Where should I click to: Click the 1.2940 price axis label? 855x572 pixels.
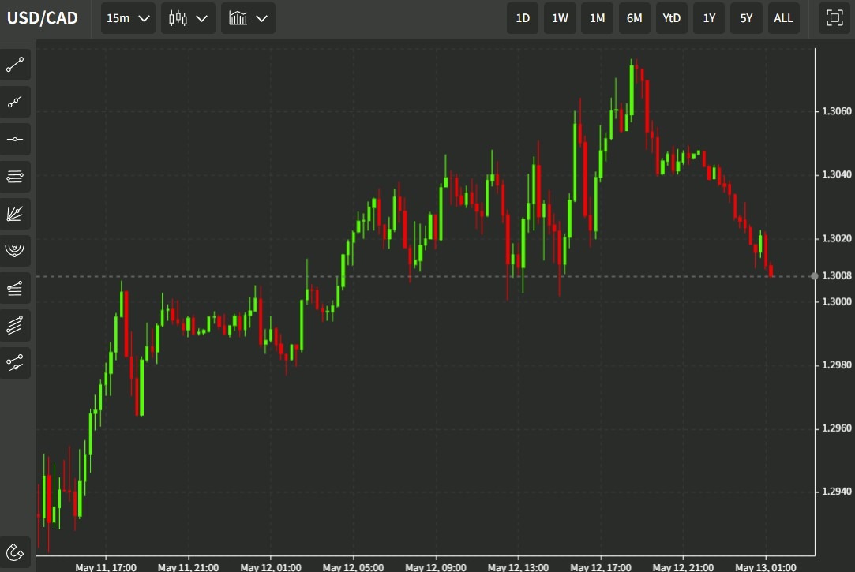point(837,492)
